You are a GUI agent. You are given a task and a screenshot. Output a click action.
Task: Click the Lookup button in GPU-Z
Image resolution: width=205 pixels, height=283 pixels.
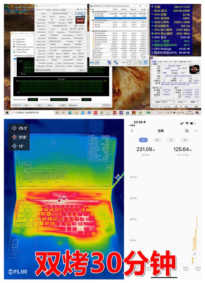80,13
